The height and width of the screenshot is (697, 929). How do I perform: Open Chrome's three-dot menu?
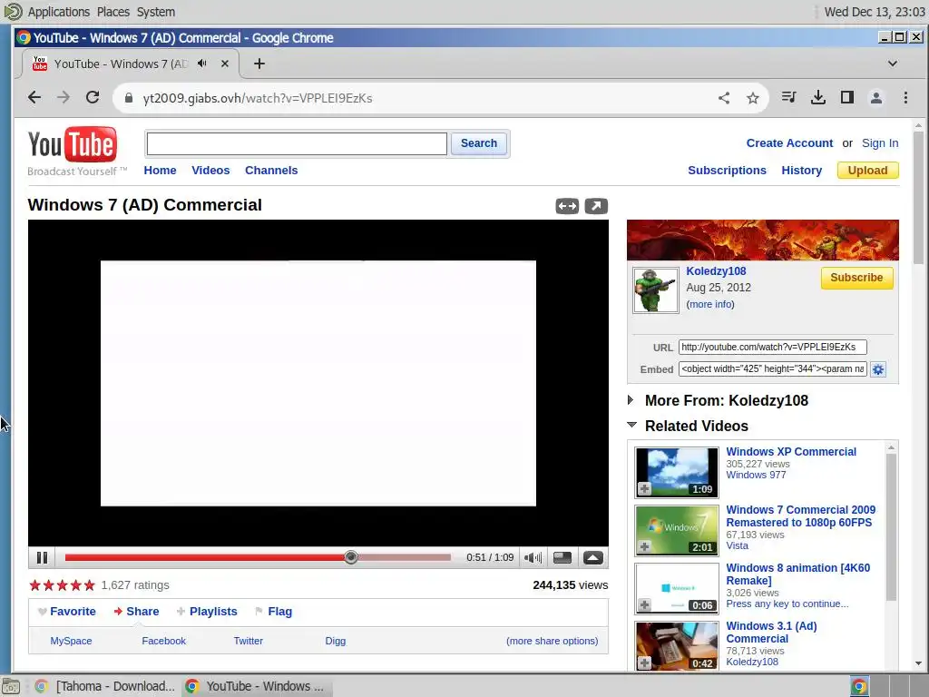(x=905, y=97)
